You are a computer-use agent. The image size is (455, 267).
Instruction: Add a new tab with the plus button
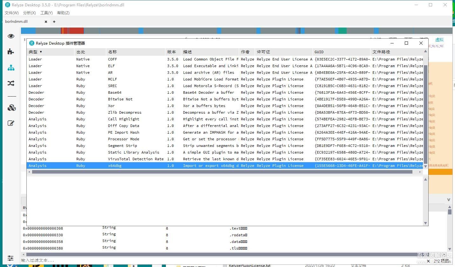click(x=54, y=22)
